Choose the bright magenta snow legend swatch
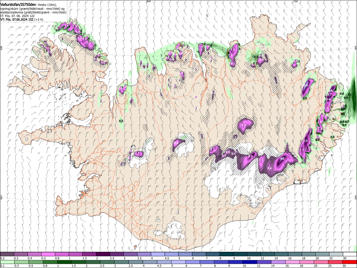This screenshot has width=357, height=268. (48, 254)
